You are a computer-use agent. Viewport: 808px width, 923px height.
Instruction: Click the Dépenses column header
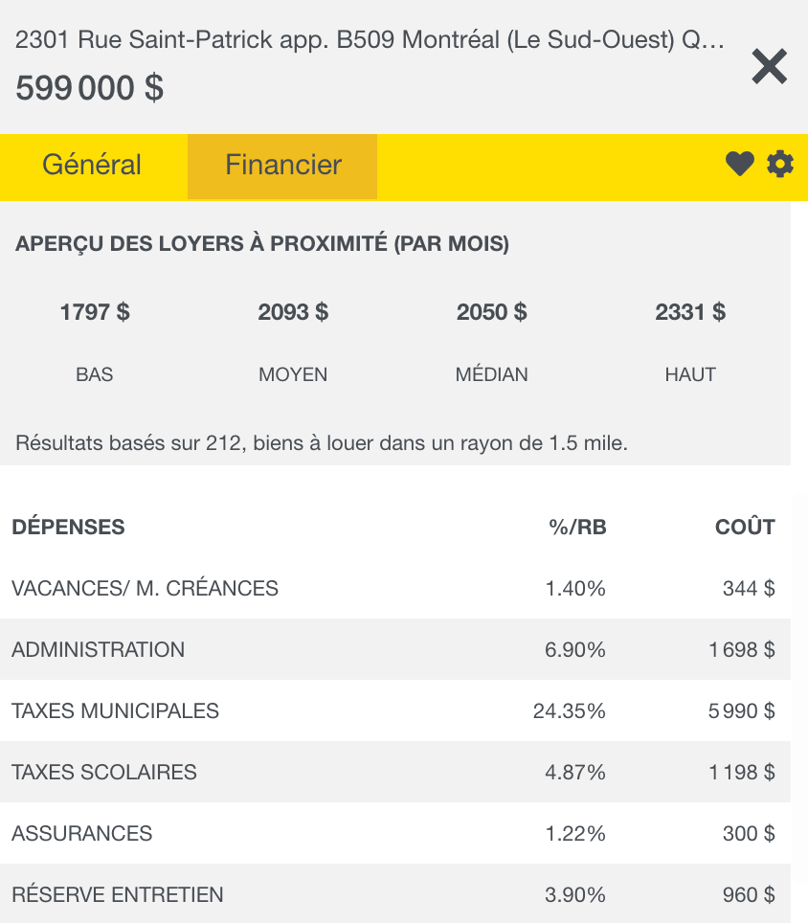pyautogui.click(x=68, y=527)
